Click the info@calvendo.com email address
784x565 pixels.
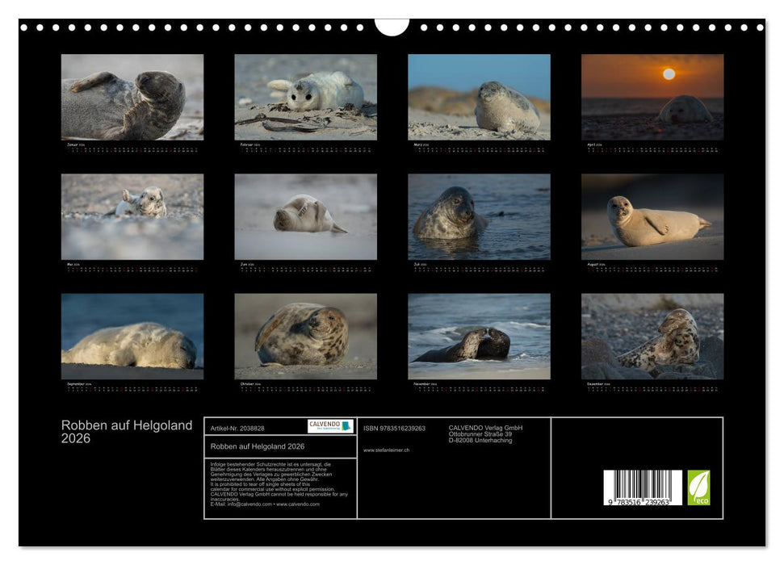coord(249,504)
